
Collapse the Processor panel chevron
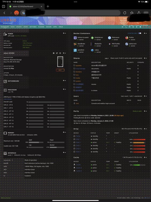65,89
